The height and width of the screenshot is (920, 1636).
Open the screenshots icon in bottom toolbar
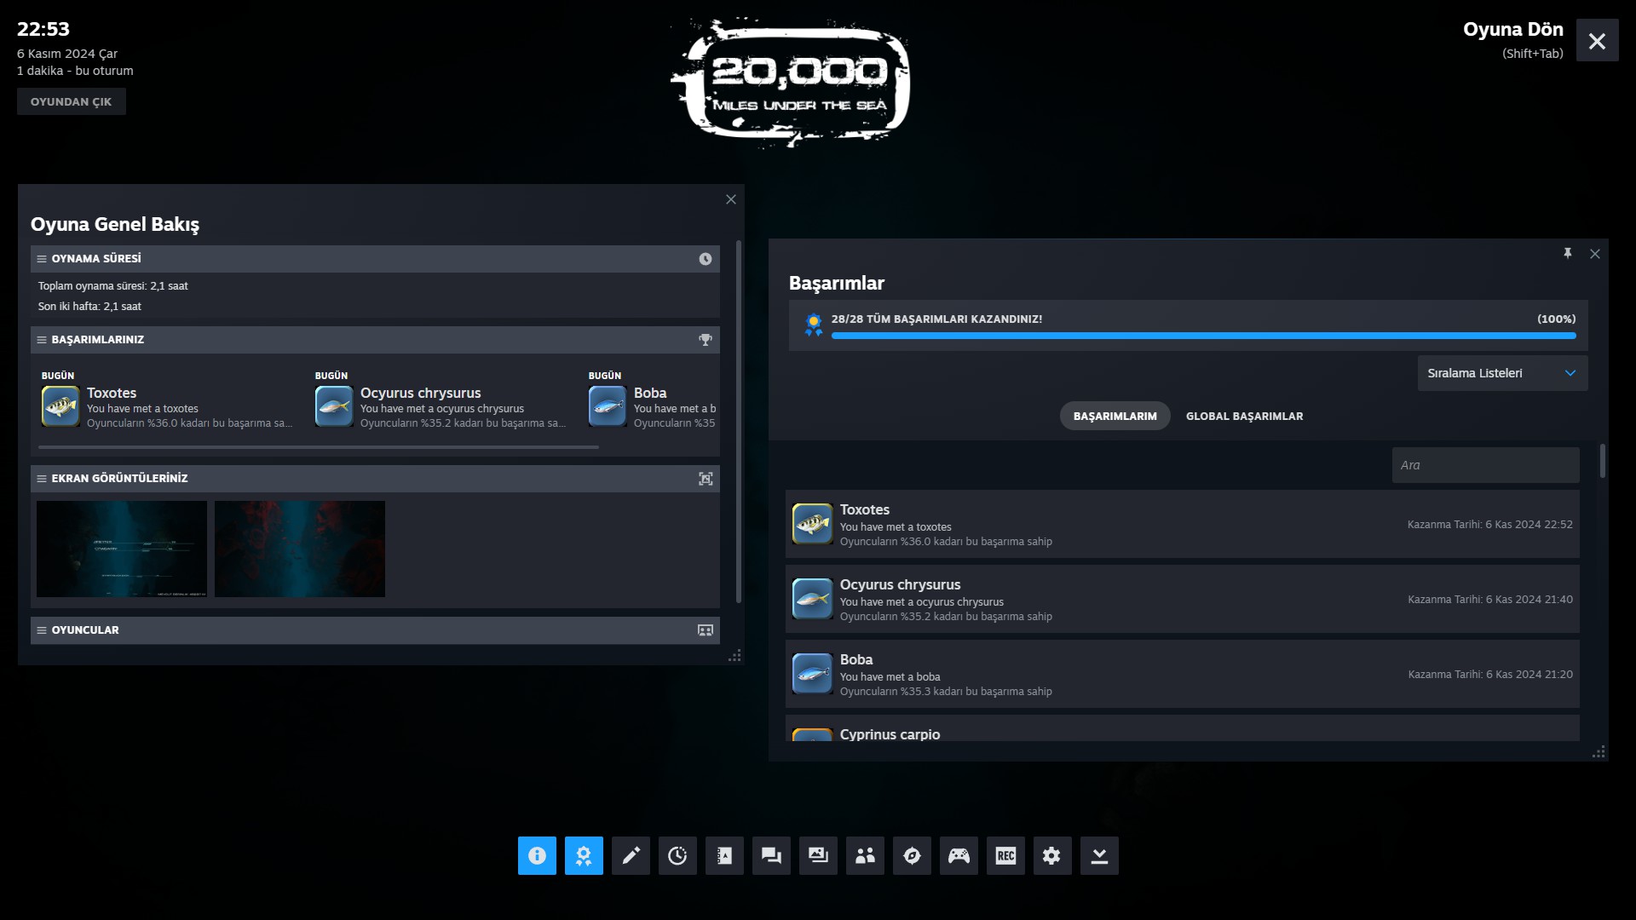click(818, 855)
